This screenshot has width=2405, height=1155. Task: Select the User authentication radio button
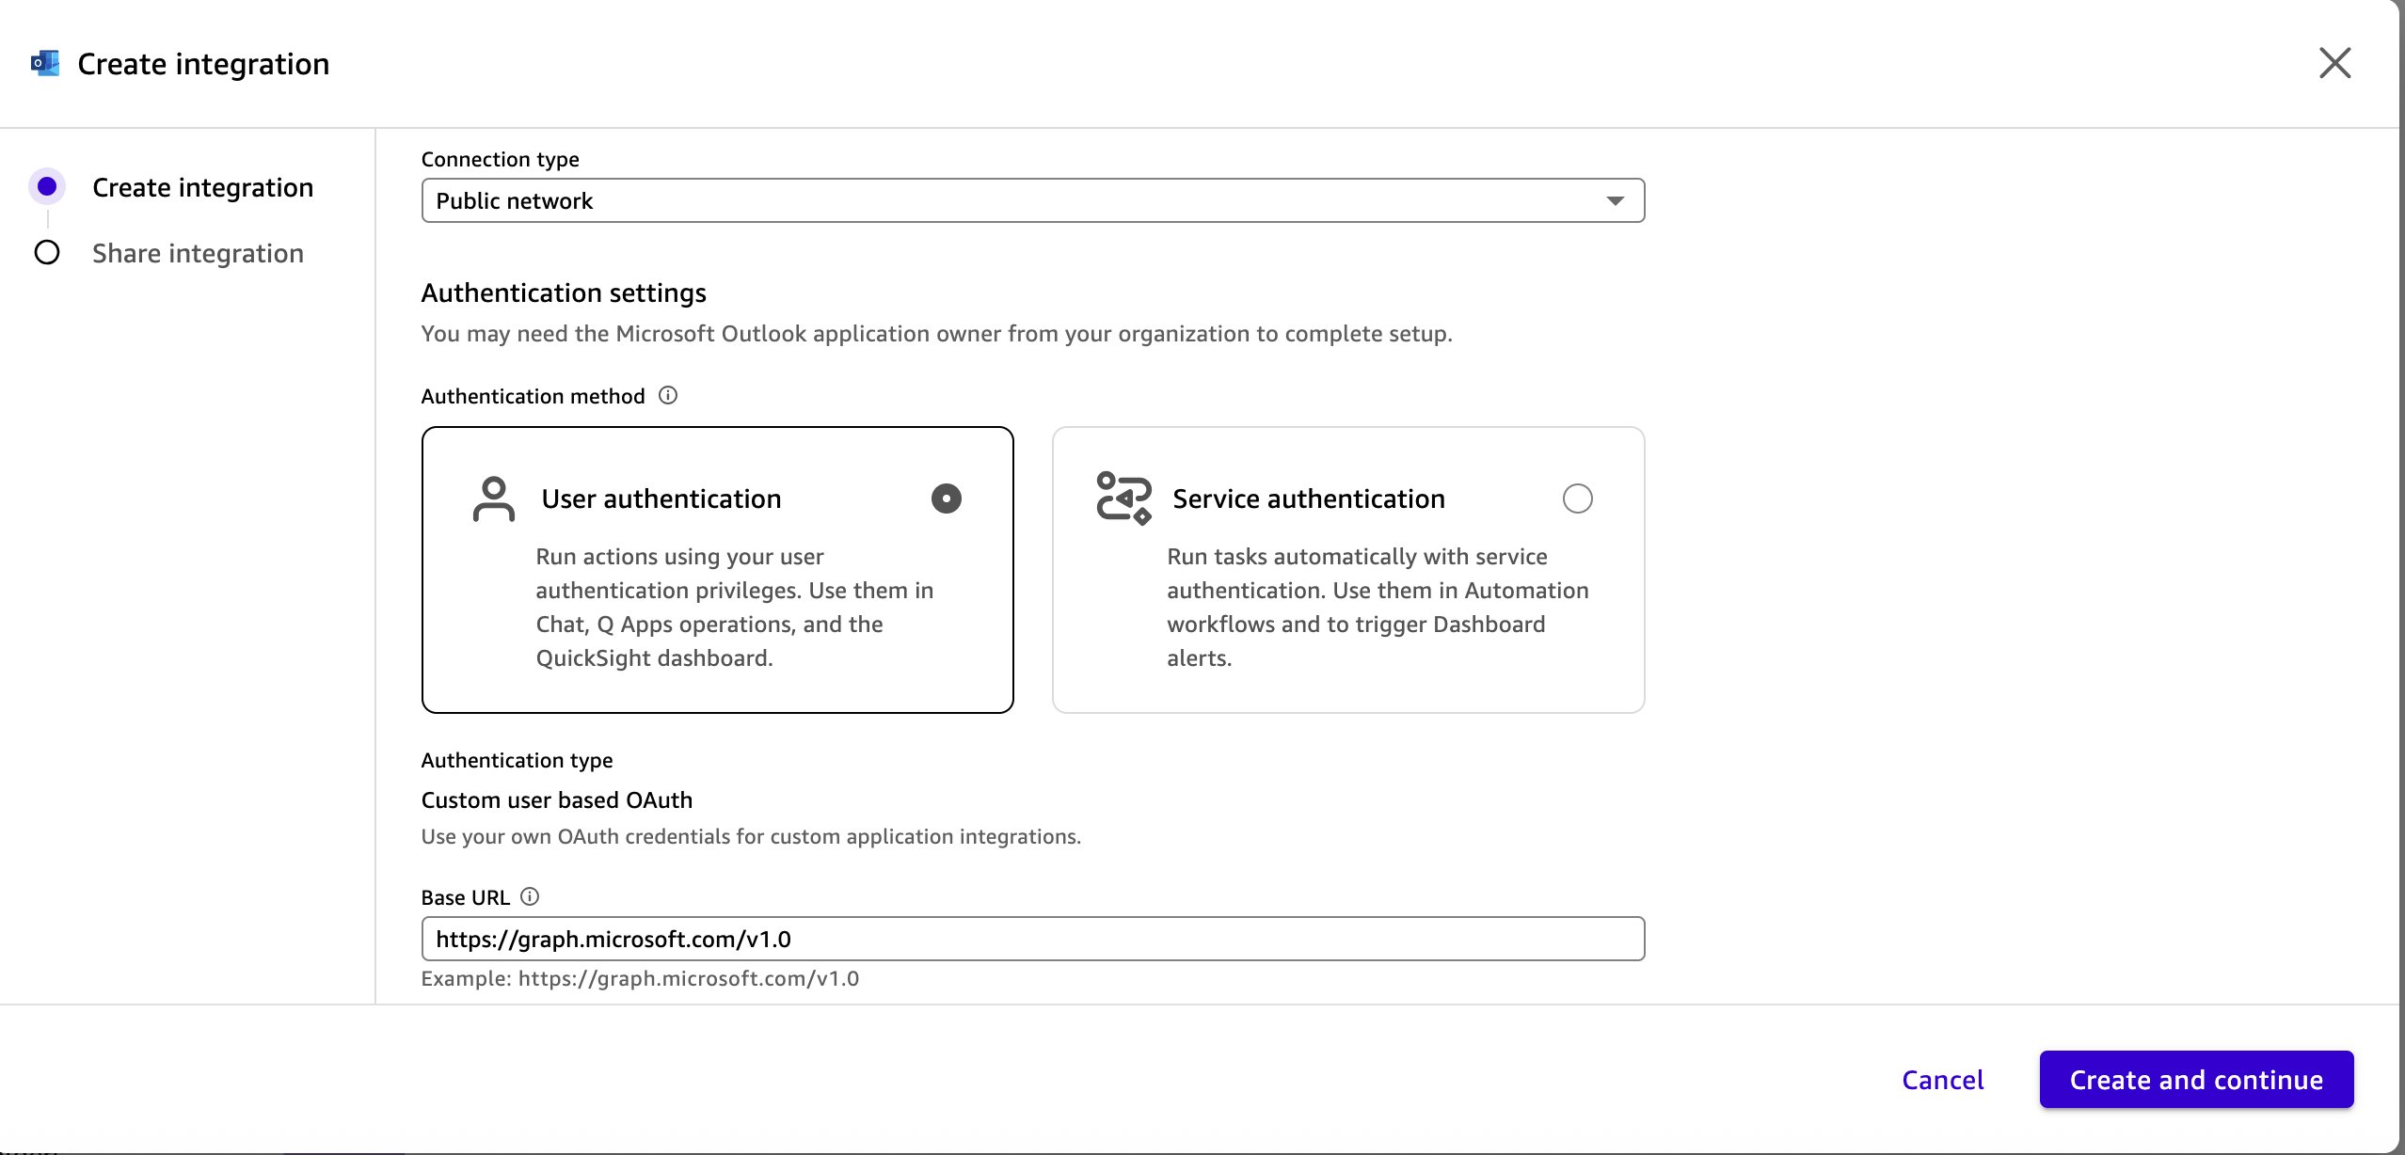(x=946, y=498)
